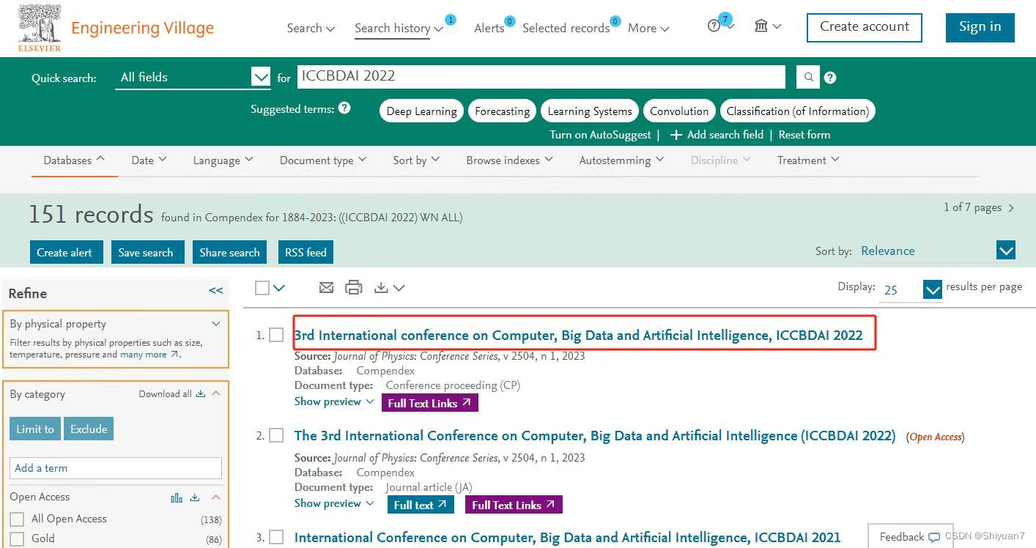Click Reset form link
The image size is (1036, 548).
804,135
